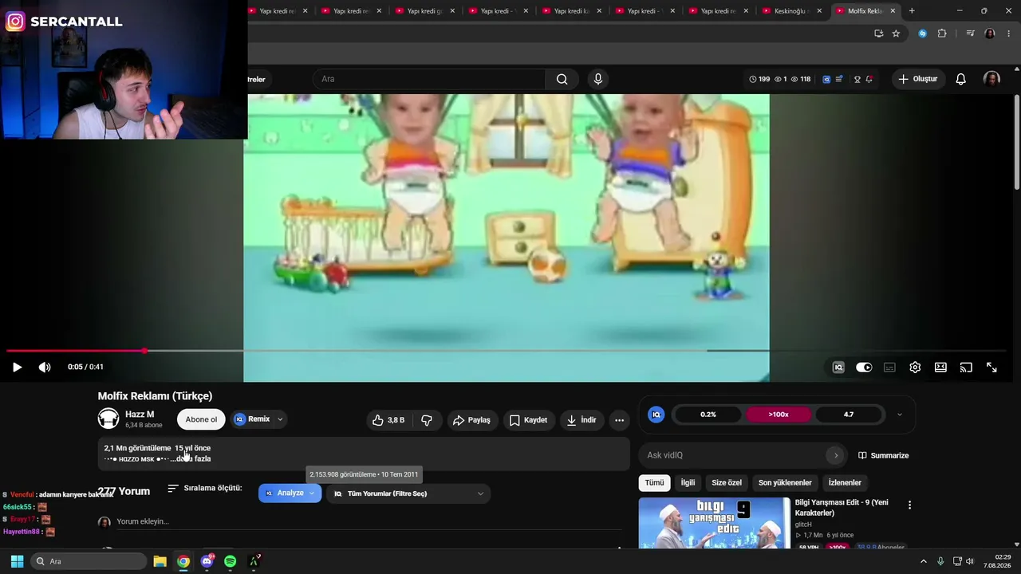Toggle the autoplay switch in player
1021x574 pixels.
(x=864, y=368)
